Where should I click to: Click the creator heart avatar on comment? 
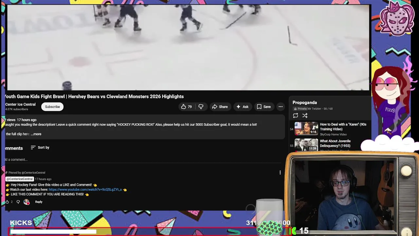pos(27,202)
